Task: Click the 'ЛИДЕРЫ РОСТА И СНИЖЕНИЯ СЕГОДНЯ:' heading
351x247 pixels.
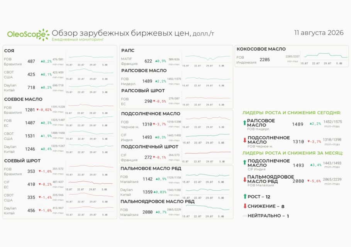Action: coord(292,113)
